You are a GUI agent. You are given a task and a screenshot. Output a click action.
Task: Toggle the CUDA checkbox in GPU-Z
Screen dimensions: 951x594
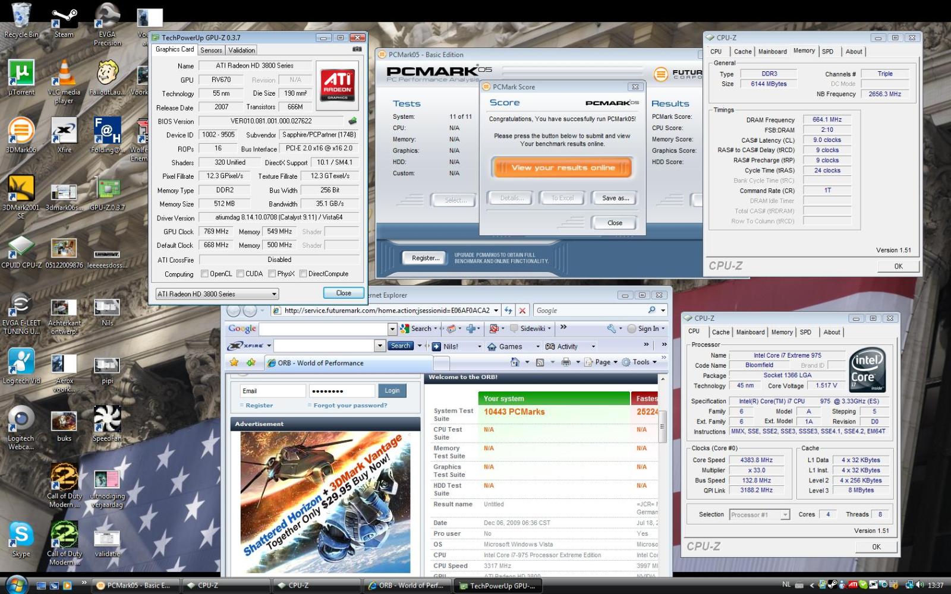click(240, 274)
